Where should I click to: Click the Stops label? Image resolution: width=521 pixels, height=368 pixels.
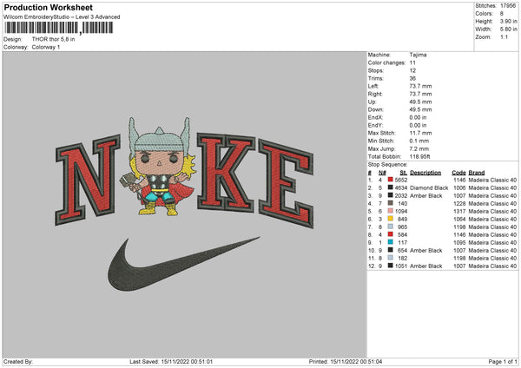376,70
